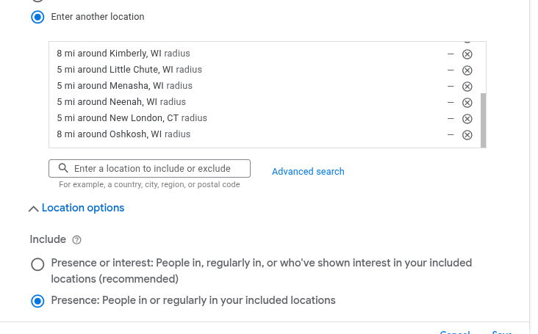Open the Advanced search link
The width and height of the screenshot is (538, 334).
click(x=308, y=172)
